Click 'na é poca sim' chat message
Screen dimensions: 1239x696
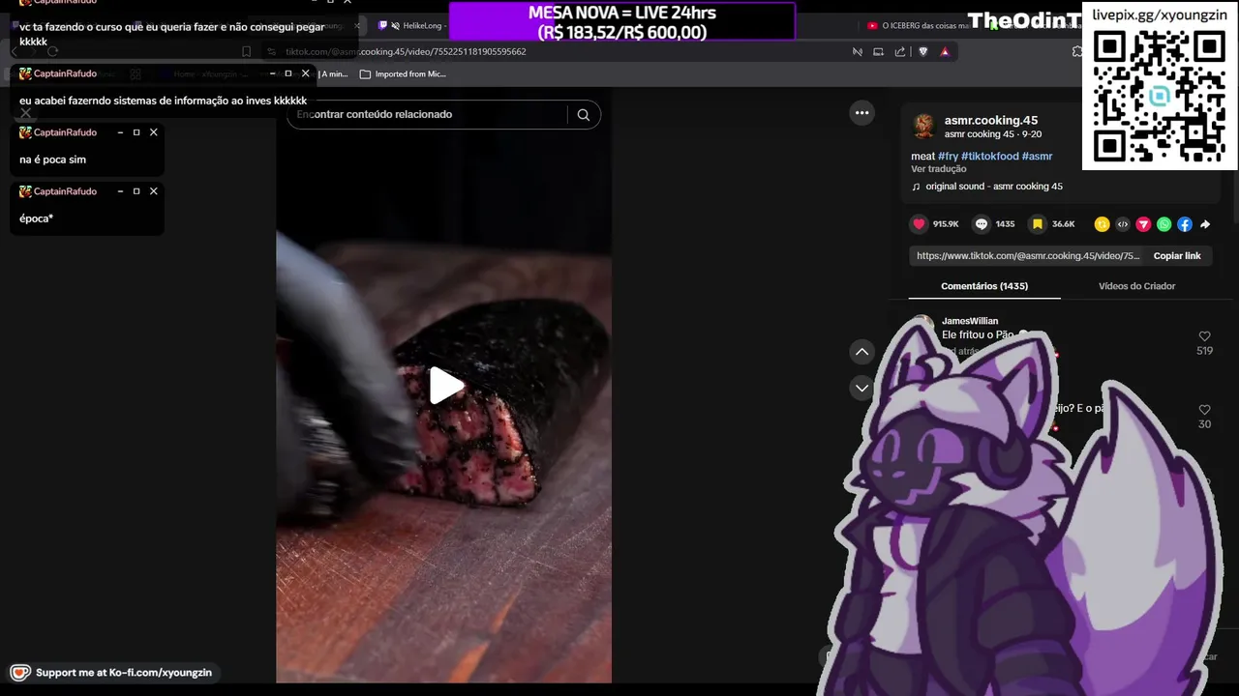(52, 159)
